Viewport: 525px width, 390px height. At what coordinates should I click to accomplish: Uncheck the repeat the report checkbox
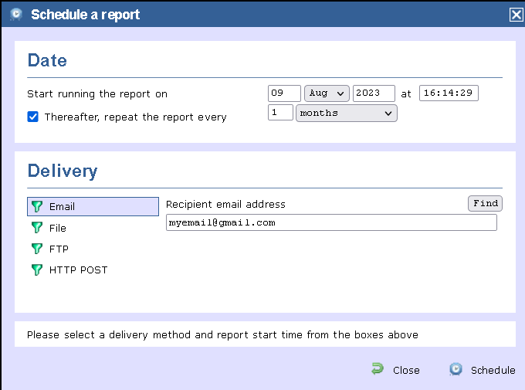(x=33, y=117)
